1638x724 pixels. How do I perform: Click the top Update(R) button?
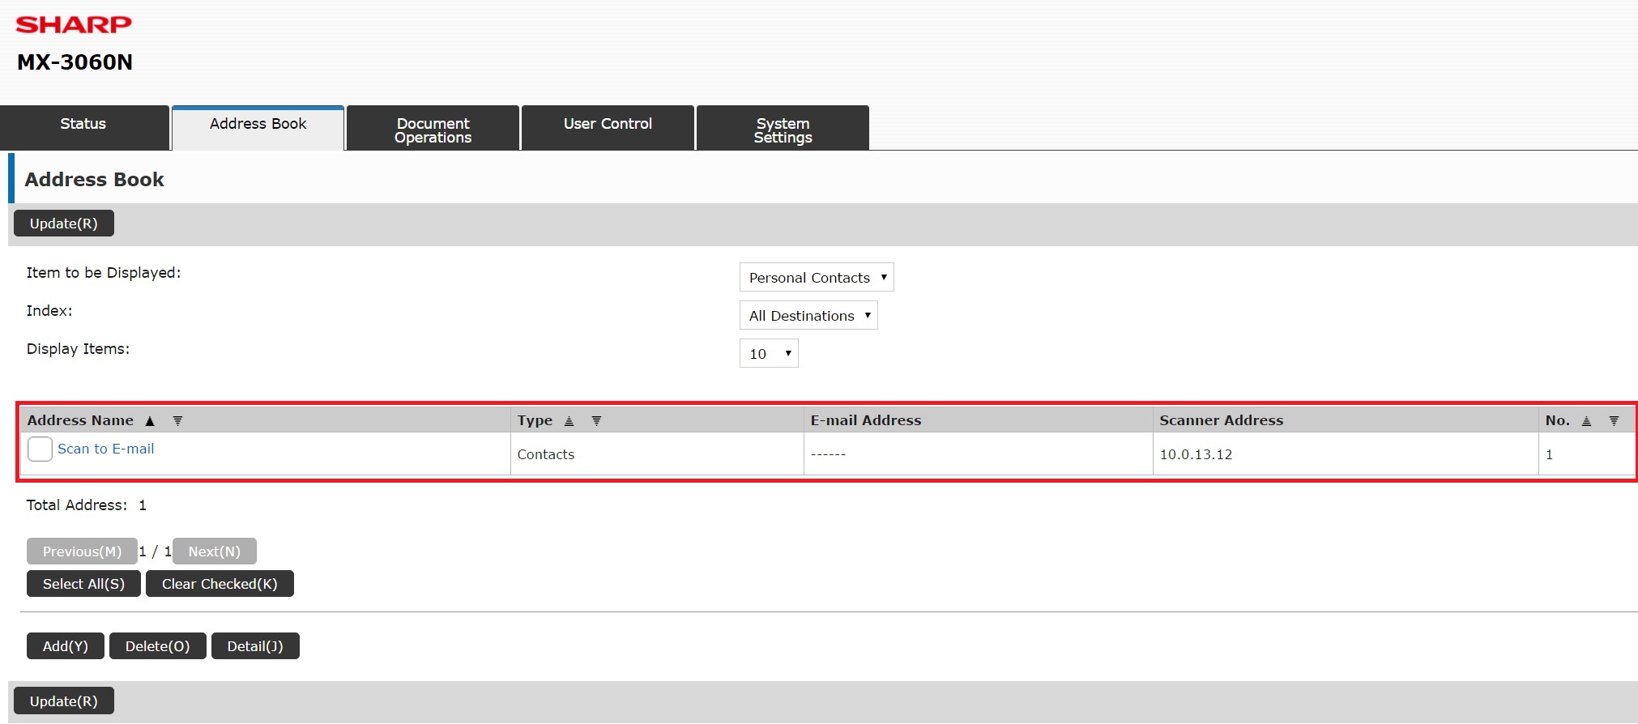point(63,224)
